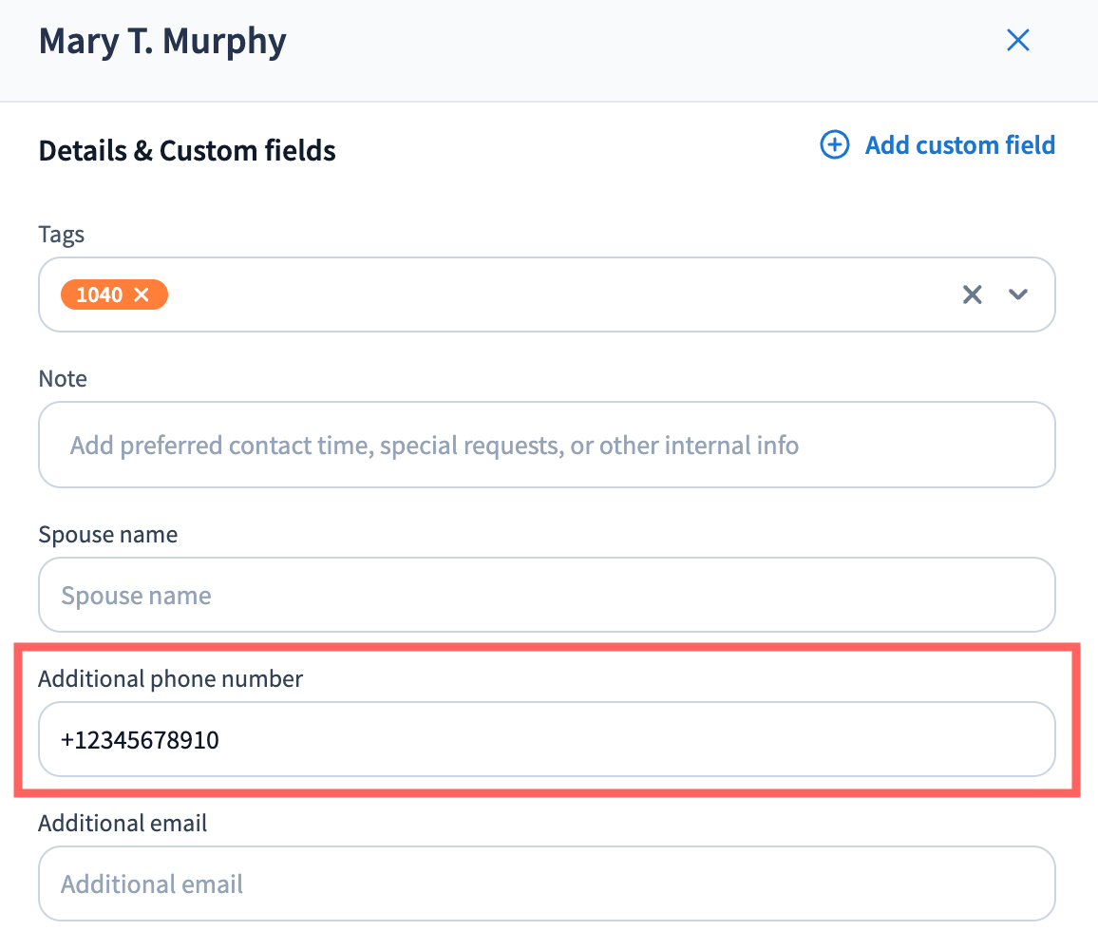Click the 'Tags' field label

click(x=62, y=235)
